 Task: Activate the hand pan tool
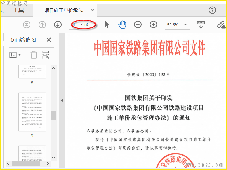[x=122, y=25]
